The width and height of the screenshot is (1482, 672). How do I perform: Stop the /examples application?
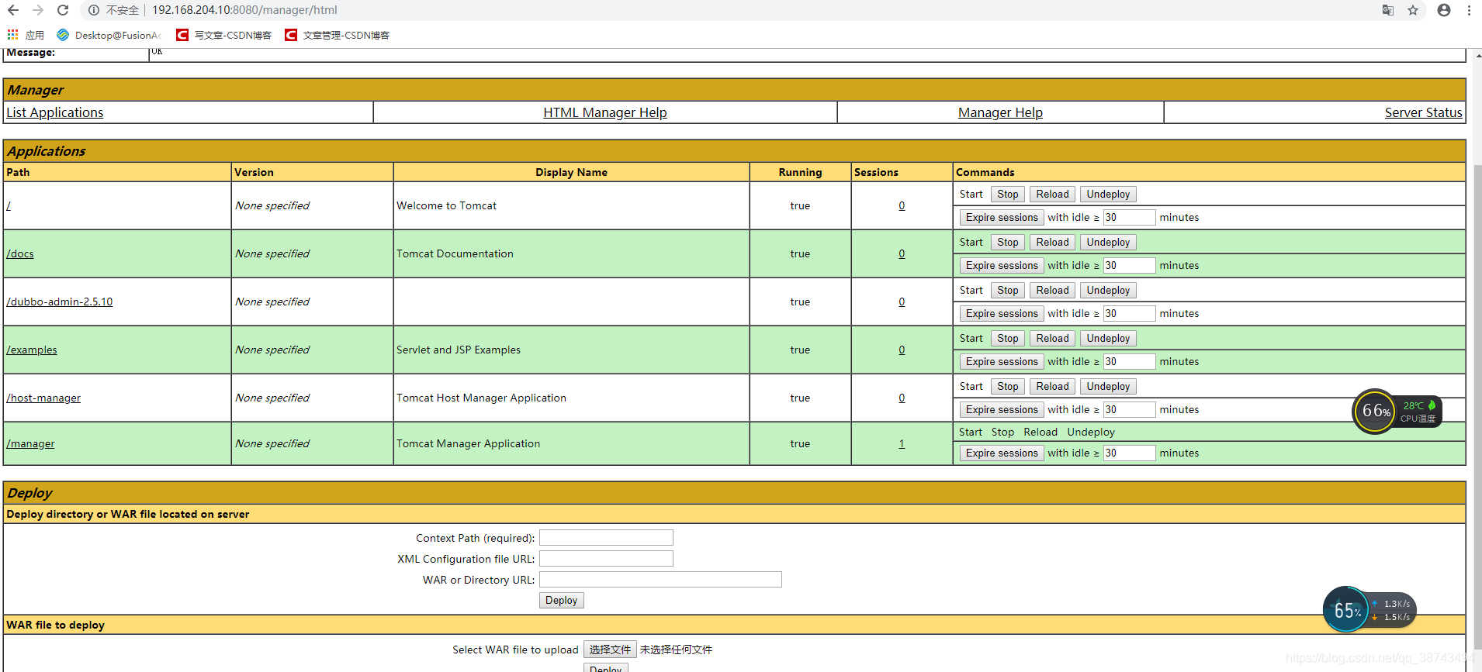(1008, 339)
